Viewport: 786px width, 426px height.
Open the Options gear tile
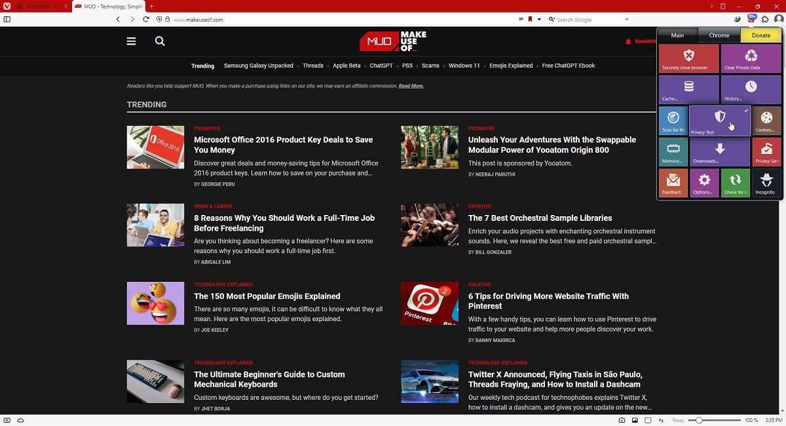click(x=703, y=183)
